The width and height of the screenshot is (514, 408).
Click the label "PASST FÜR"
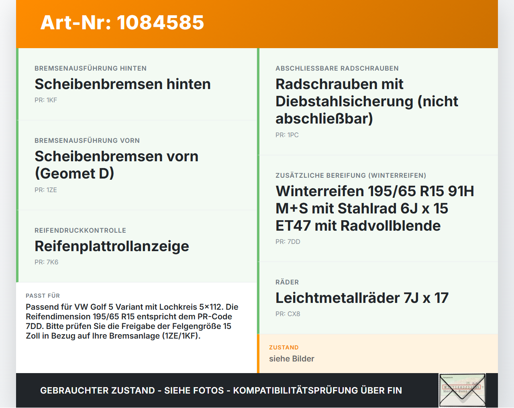(x=43, y=296)
